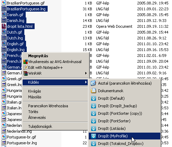Screen dimensions: 172x147
Task: Click the Portuguese-br.gif file icon
Action: click(4, 137)
